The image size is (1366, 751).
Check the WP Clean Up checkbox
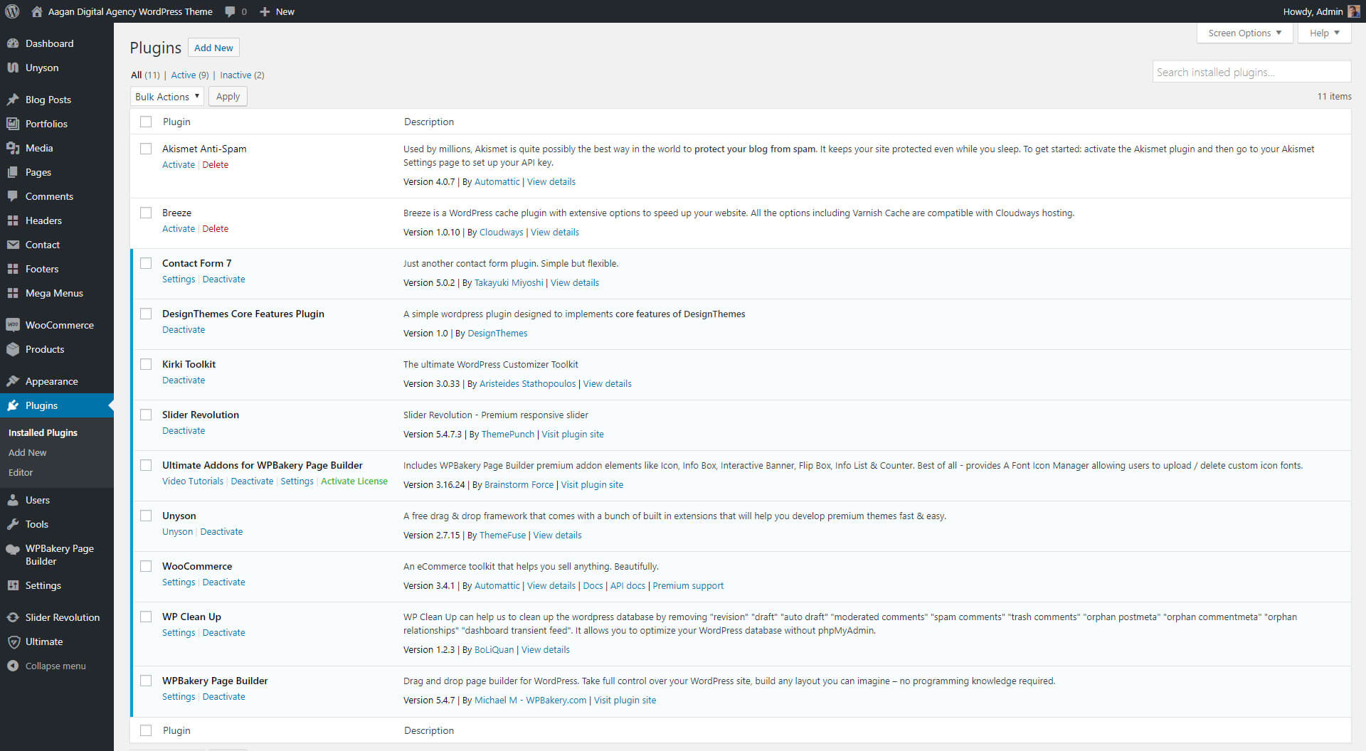146,617
